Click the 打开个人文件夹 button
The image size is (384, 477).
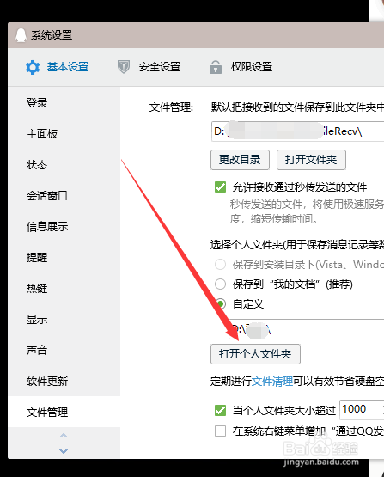(255, 354)
